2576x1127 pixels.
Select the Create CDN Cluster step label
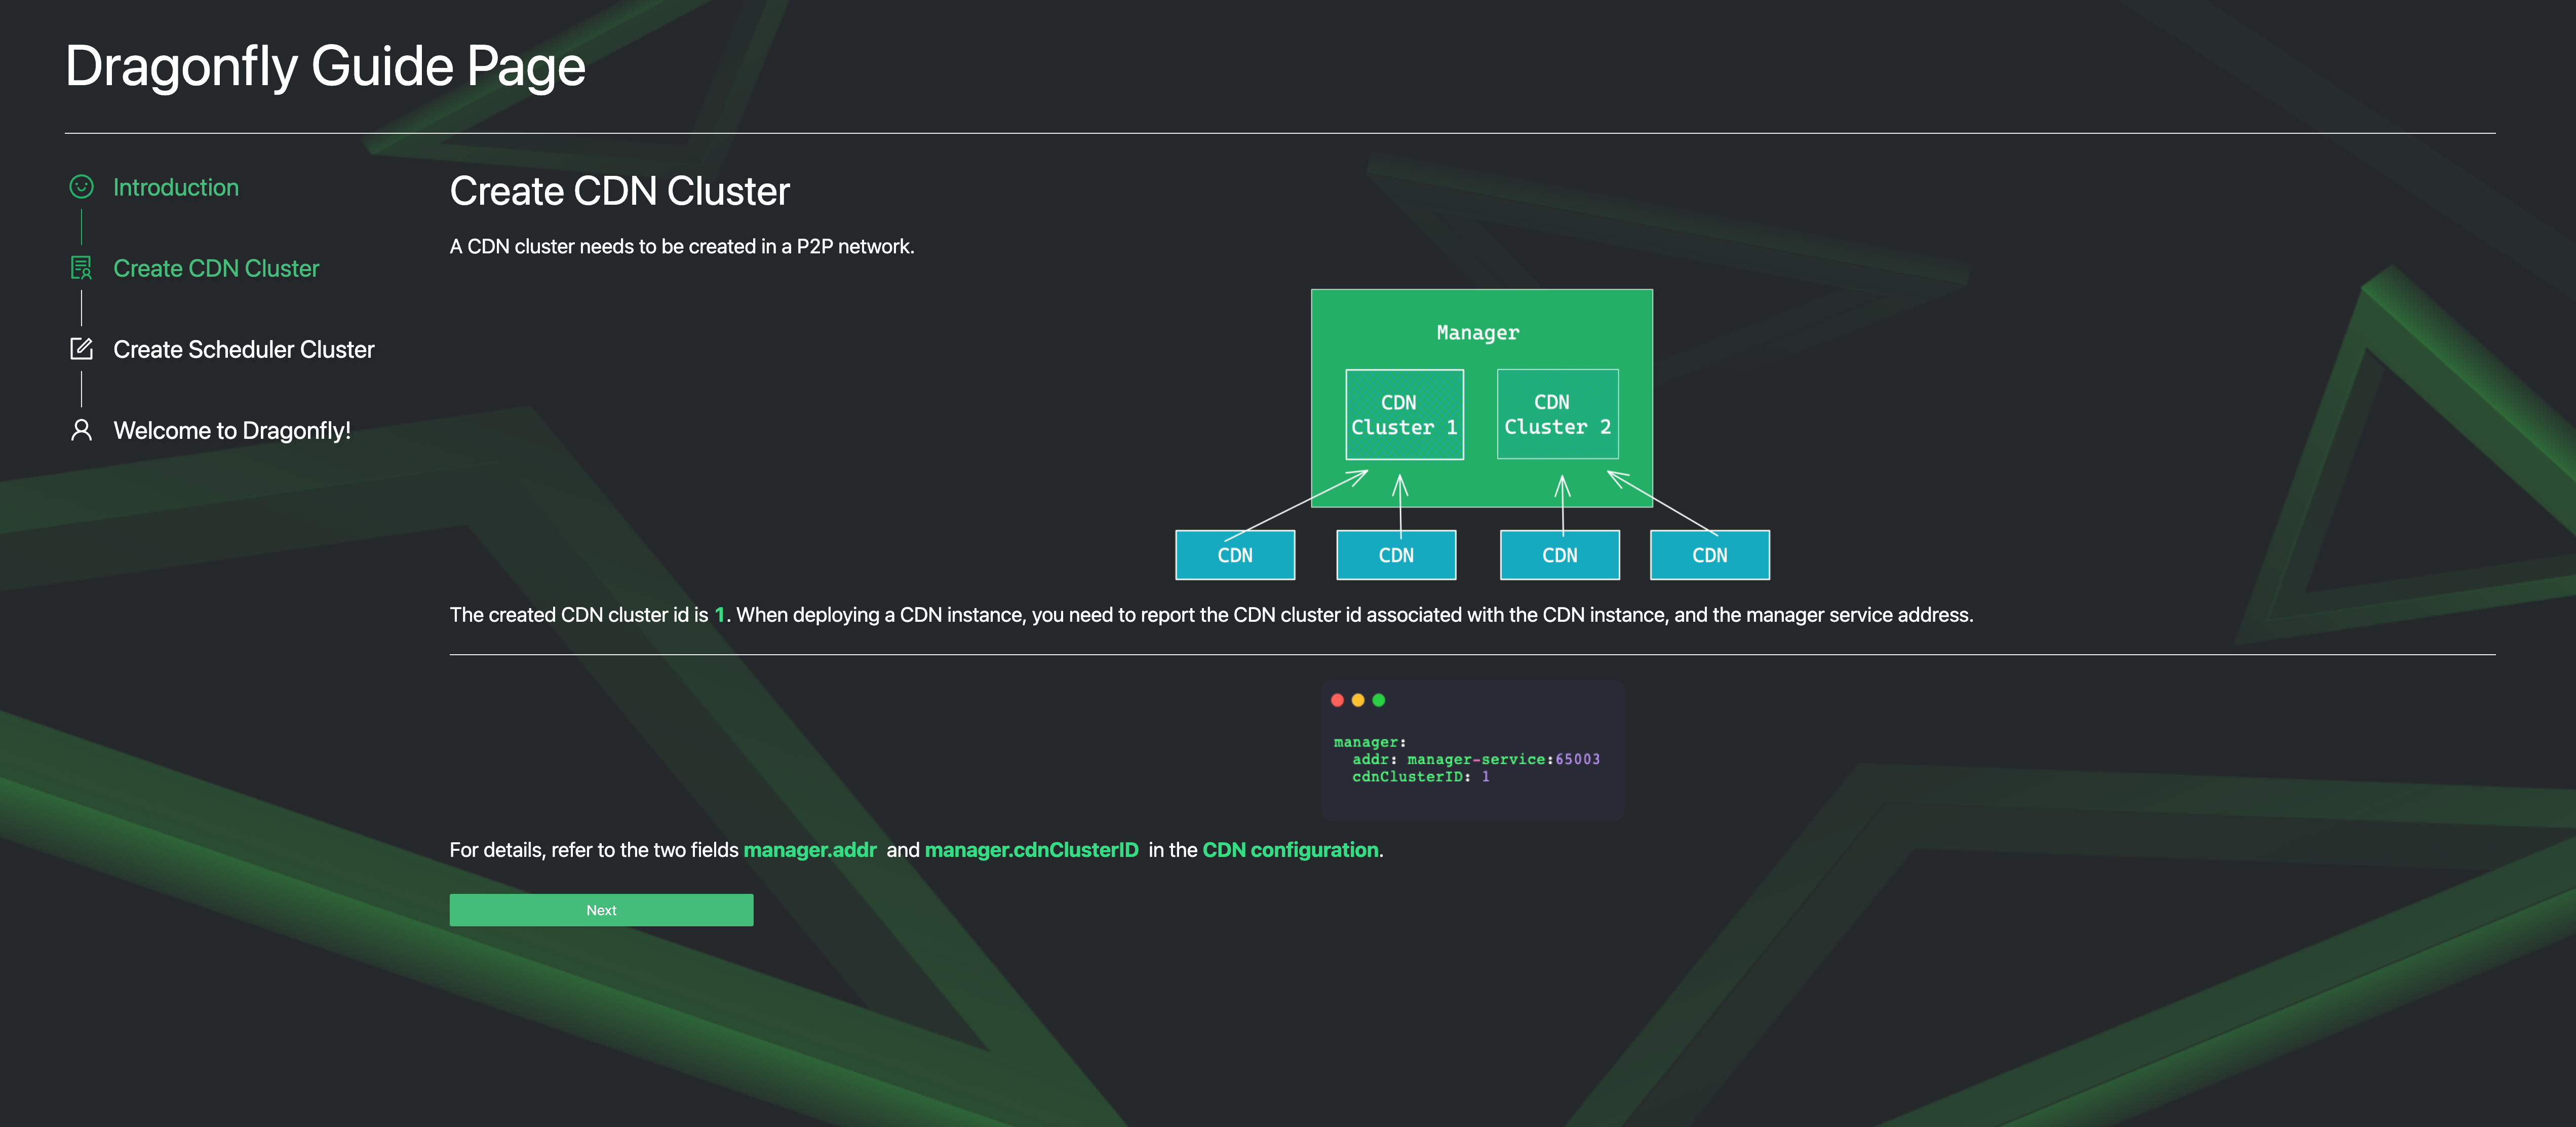point(216,268)
